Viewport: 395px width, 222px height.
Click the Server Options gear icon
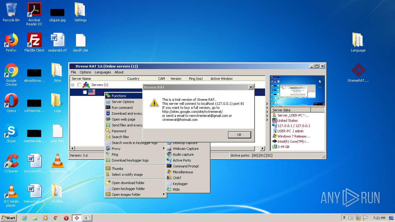(108, 102)
